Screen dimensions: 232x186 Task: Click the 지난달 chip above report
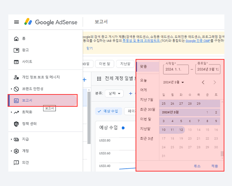125,64
